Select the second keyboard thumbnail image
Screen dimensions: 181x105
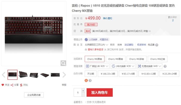[23, 75]
